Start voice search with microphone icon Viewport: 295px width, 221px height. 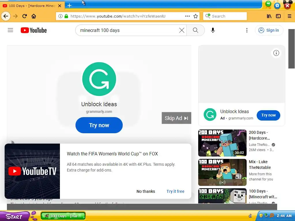pyautogui.click(x=213, y=30)
